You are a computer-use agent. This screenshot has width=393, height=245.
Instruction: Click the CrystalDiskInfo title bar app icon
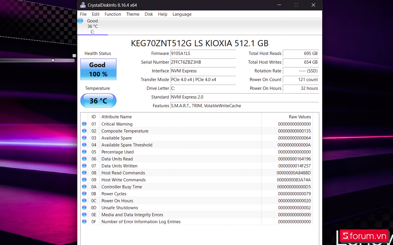(x=83, y=5)
